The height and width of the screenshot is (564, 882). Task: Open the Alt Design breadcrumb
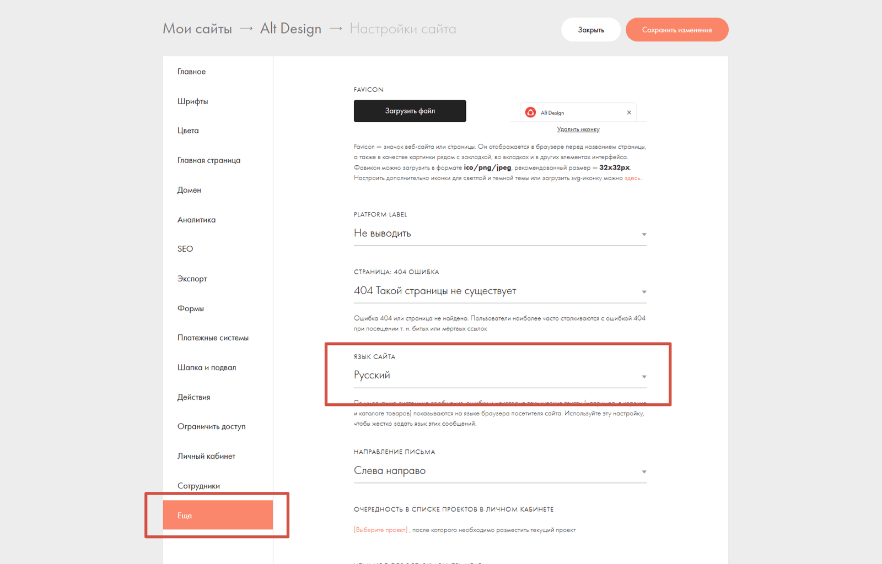[291, 29]
